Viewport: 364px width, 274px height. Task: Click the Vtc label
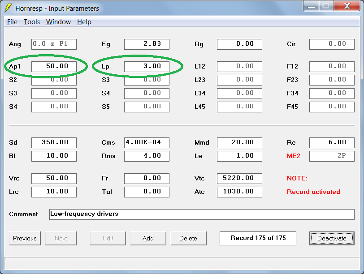tap(199, 179)
